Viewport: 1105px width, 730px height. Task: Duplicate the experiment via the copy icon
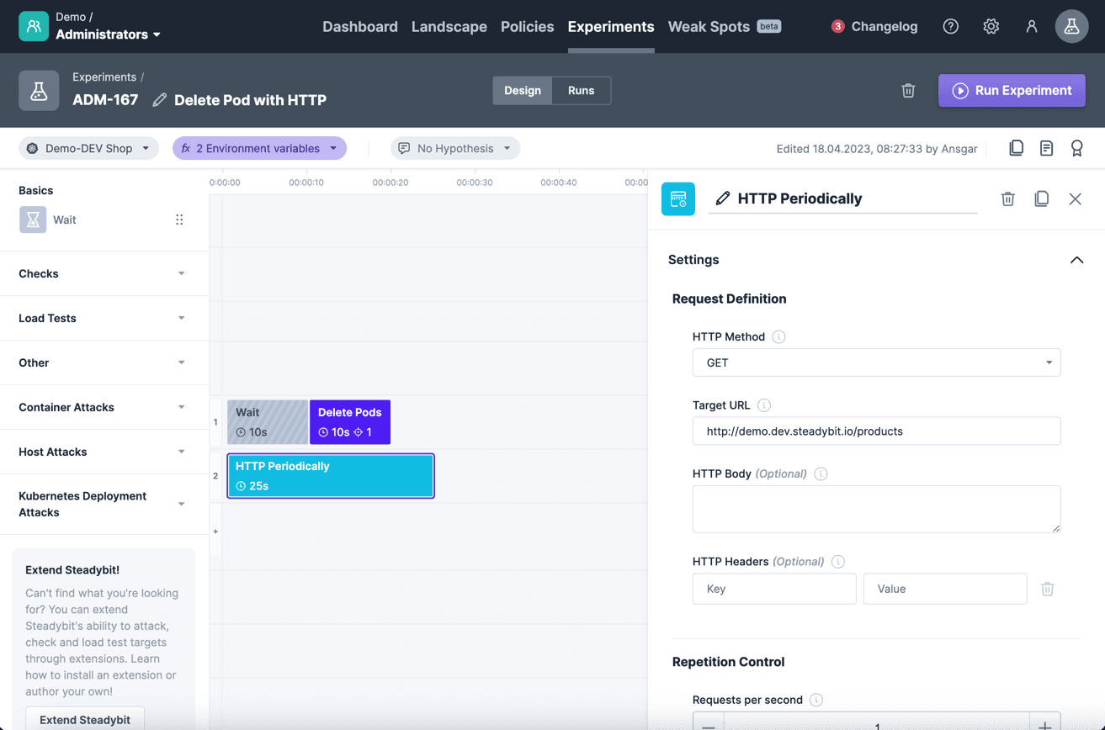coord(1016,147)
